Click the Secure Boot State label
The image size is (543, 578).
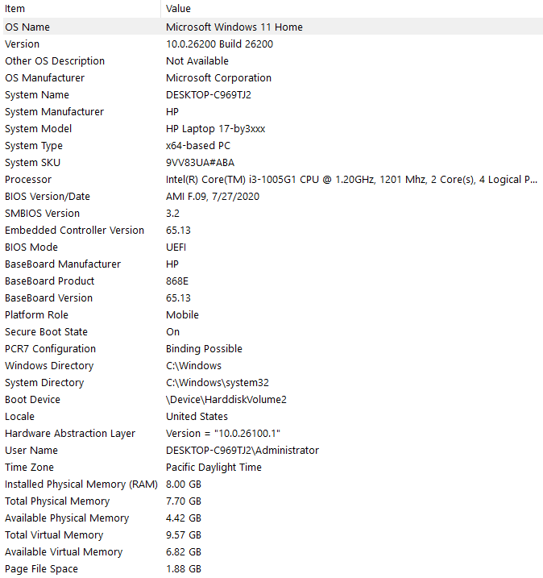click(x=46, y=332)
